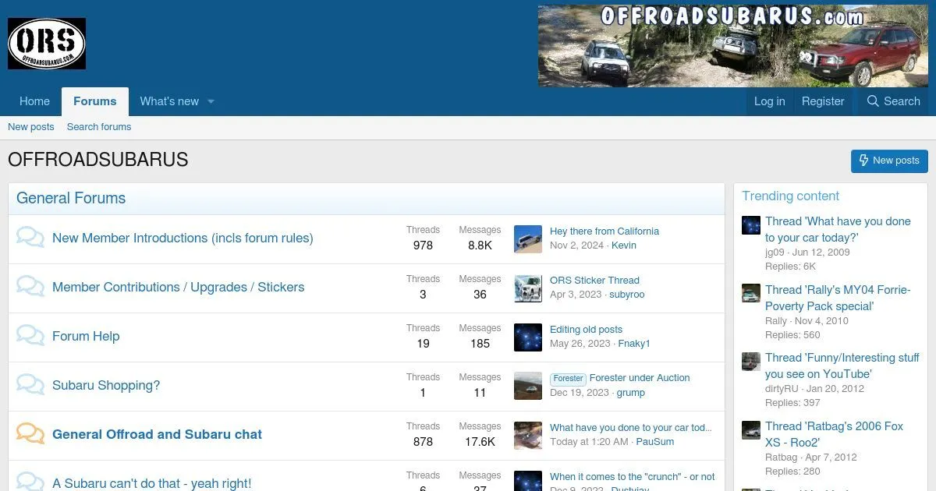The image size is (936, 491).
Task: Open General Offroad and Subaru chat forum
Action: click(x=157, y=434)
